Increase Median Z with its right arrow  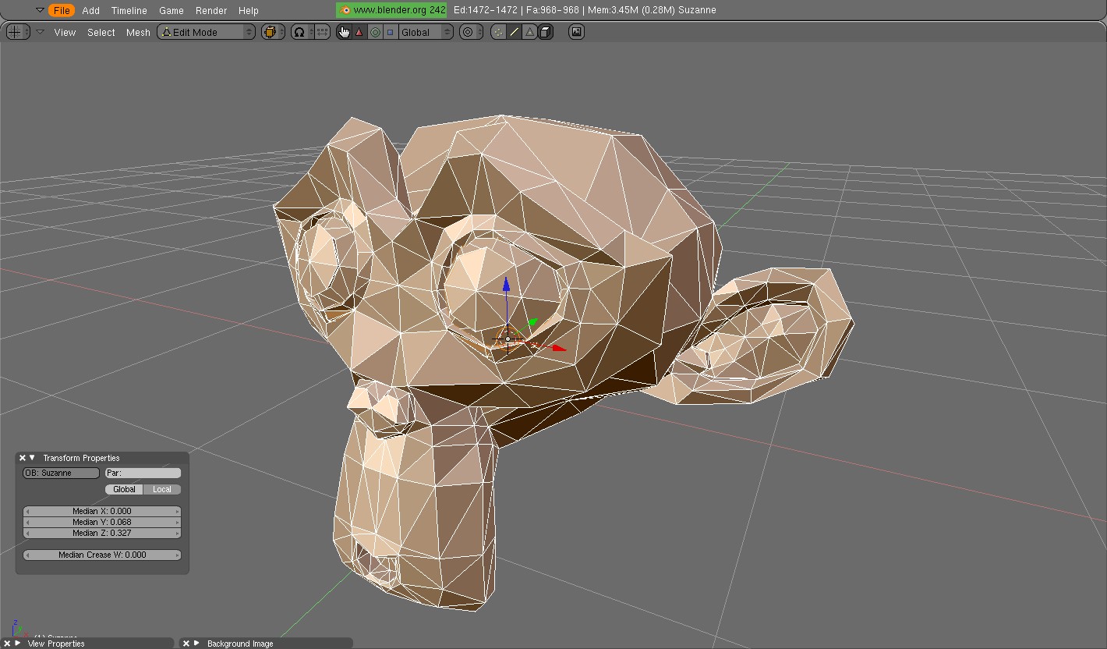[x=177, y=533]
